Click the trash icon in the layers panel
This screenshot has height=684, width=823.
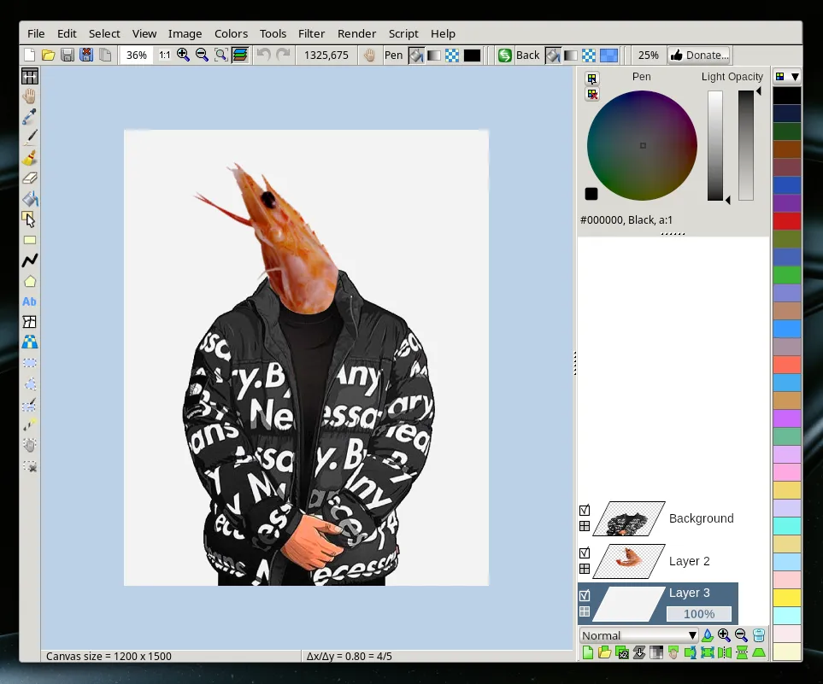point(759,635)
